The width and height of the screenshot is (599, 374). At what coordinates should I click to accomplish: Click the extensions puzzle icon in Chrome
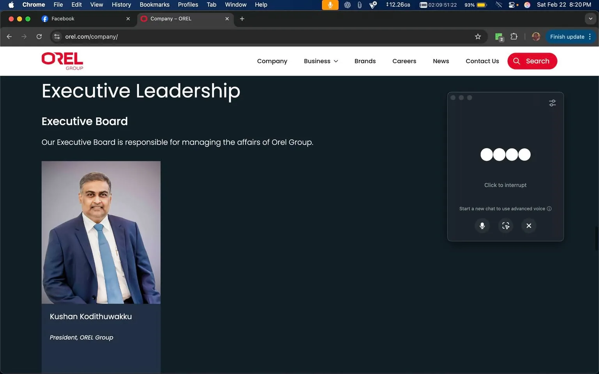[514, 36]
